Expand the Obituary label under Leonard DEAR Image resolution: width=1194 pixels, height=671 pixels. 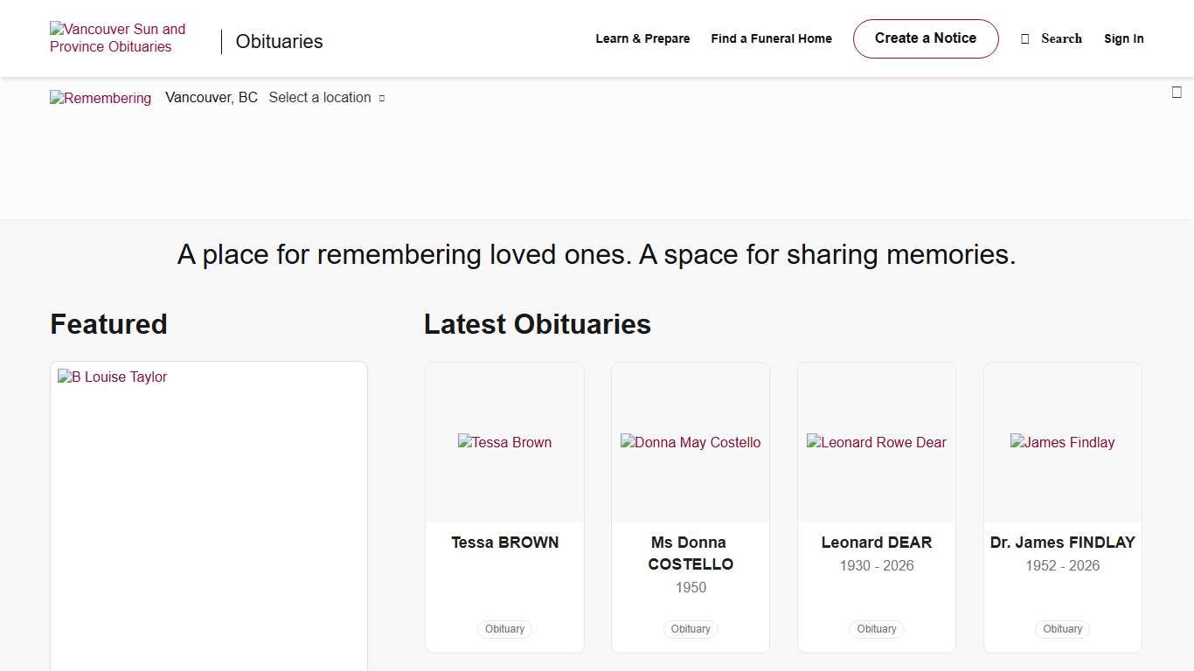coord(876,629)
